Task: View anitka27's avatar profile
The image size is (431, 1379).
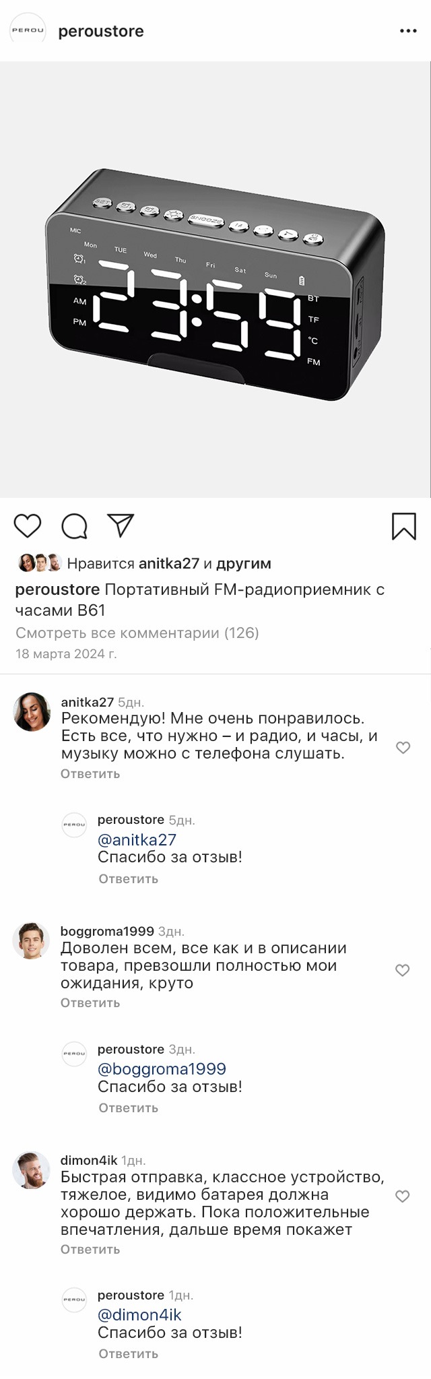Action: (x=32, y=711)
